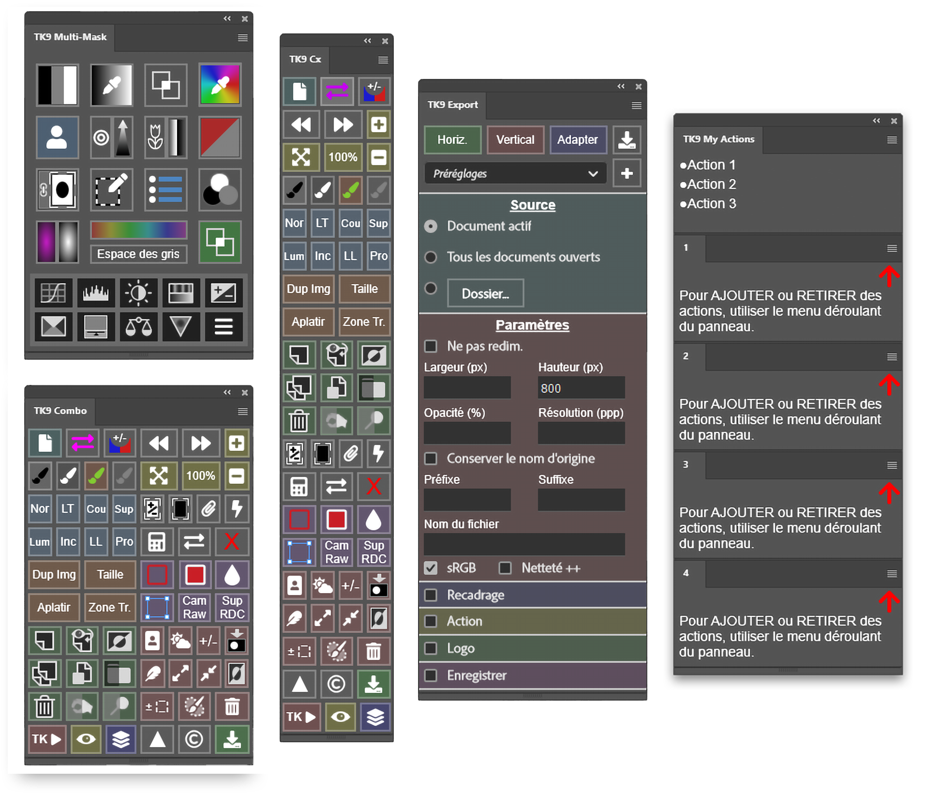Click the color eyedropper icon in Multi-Mask
The height and width of the screenshot is (797, 927).
click(220, 85)
